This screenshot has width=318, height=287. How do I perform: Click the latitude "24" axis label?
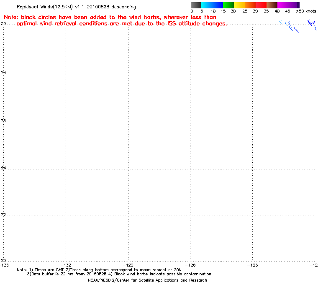coord(3,168)
